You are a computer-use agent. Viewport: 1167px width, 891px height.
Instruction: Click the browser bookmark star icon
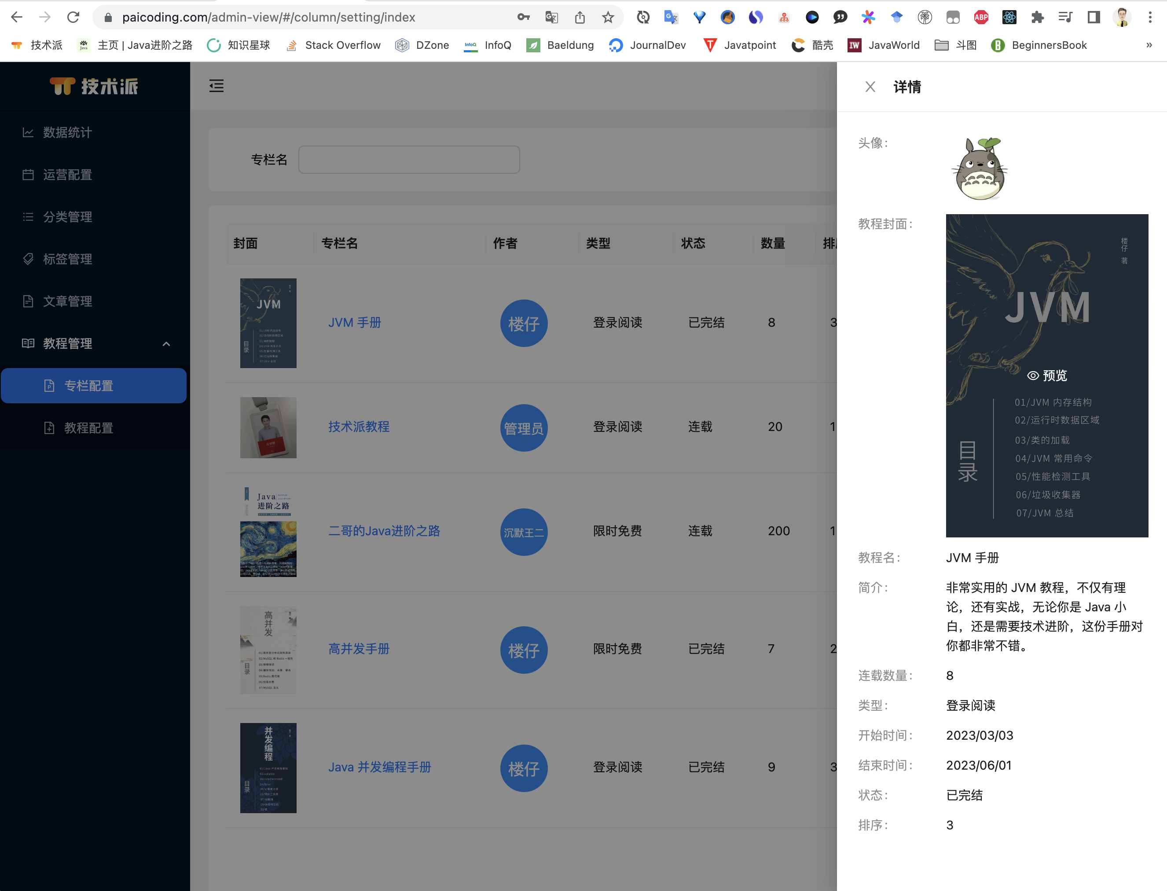(608, 18)
